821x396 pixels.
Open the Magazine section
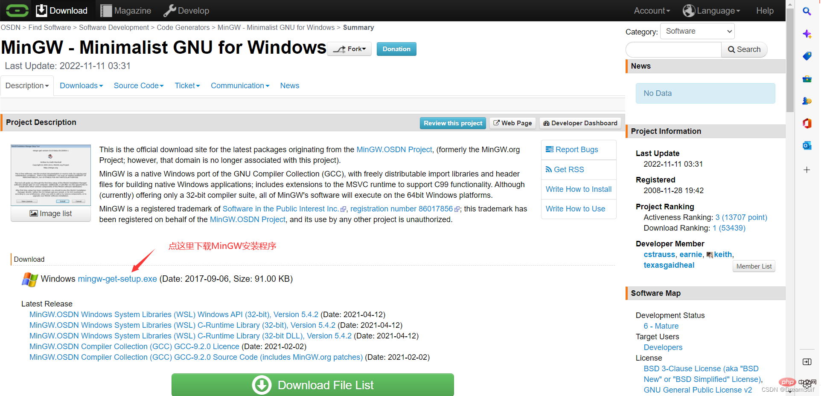click(x=126, y=11)
